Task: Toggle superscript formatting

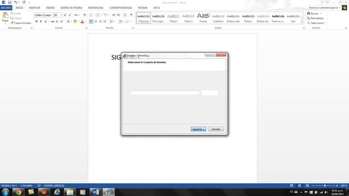Action: 62,22
